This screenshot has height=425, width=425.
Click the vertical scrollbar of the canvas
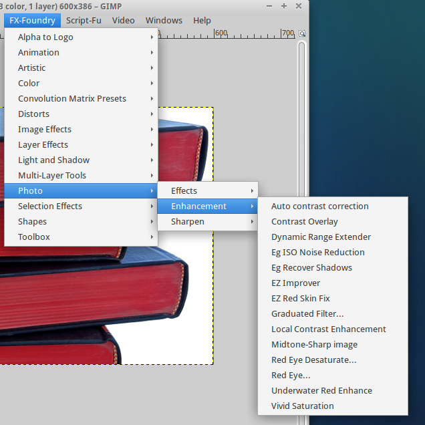pyautogui.click(x=301, y=200)
